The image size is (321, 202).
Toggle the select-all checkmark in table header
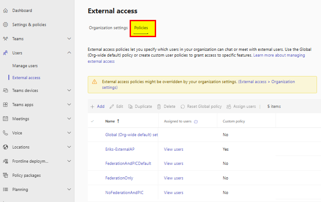92,121
